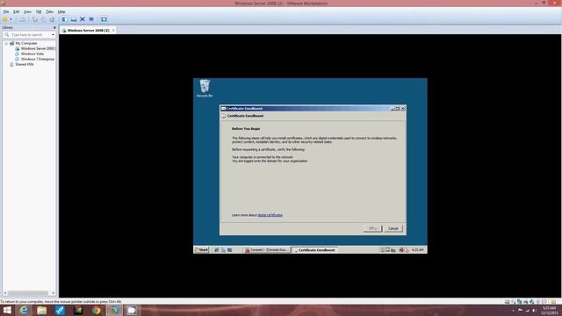Toggle the thumbnail bar toolbar icon
Viewport: 562px width, 316px height.
point(74,19)
